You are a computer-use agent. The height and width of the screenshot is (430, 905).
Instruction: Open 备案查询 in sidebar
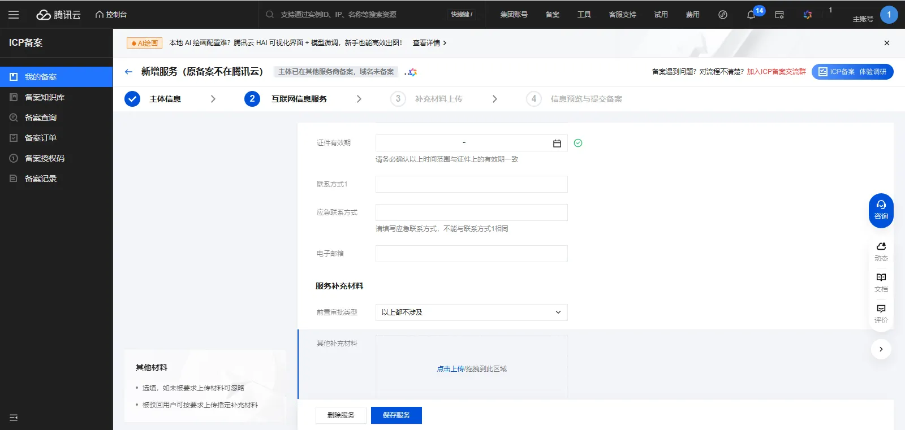57,118
